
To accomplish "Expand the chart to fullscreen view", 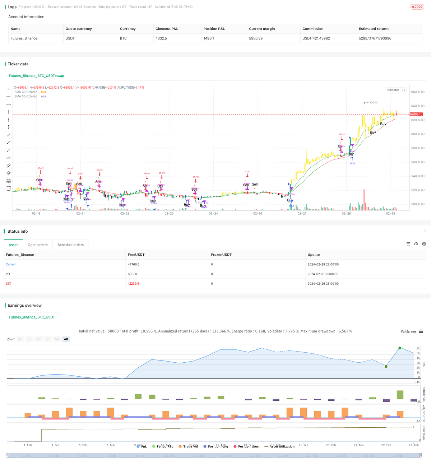I will pos(404,90).
